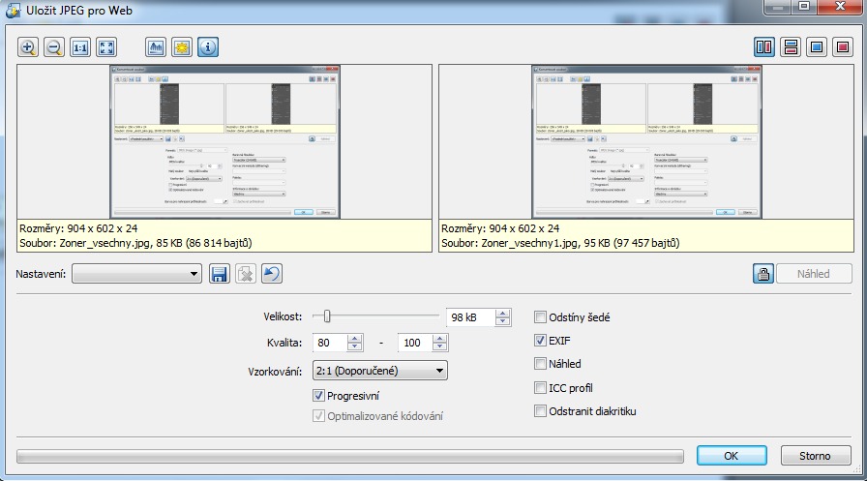Uncheck the EXIF checkbox
This screenshot has width=867, height=481.
pyautogui.click(x=542, y=341)
